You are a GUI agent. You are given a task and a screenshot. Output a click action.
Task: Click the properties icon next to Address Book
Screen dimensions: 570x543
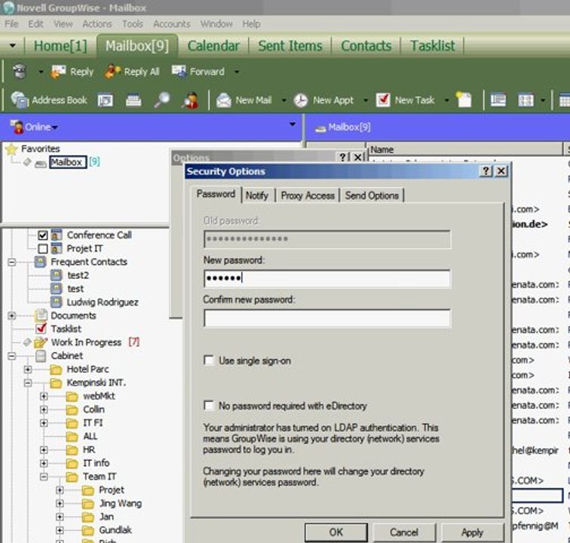pos(105,100)
